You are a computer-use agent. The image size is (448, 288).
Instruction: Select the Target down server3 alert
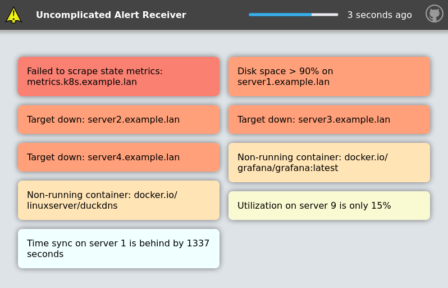tap(329, 119)
